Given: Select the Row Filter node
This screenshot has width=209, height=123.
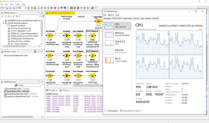Looking at the screenshot, I should click(98, 21).
